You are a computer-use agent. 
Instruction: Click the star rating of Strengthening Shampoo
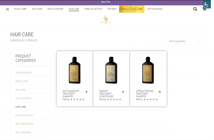pyautogui.click(x=151, y=99)
